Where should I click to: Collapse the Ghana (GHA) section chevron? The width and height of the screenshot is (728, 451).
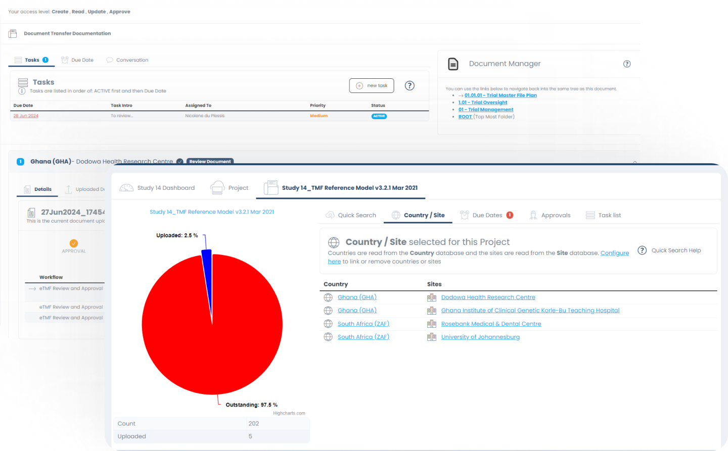[634, 162]
